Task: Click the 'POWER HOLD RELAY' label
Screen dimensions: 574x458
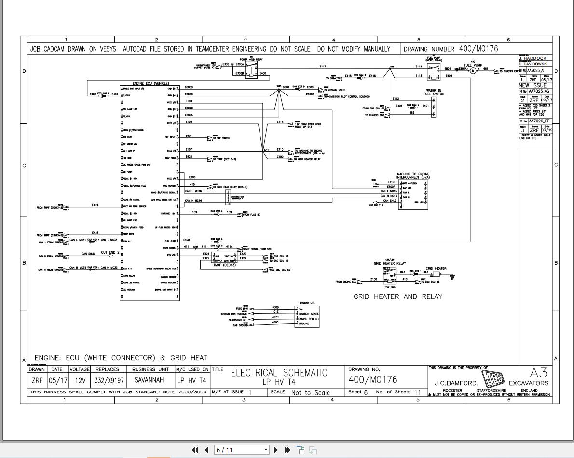Action: coord(251,59)
